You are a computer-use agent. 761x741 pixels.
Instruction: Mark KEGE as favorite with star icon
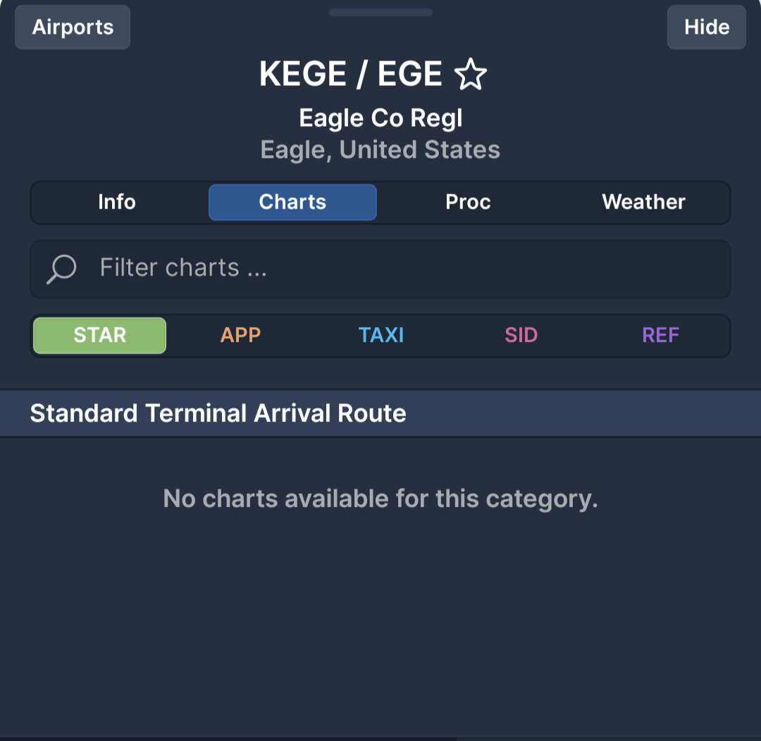point(471,75)
